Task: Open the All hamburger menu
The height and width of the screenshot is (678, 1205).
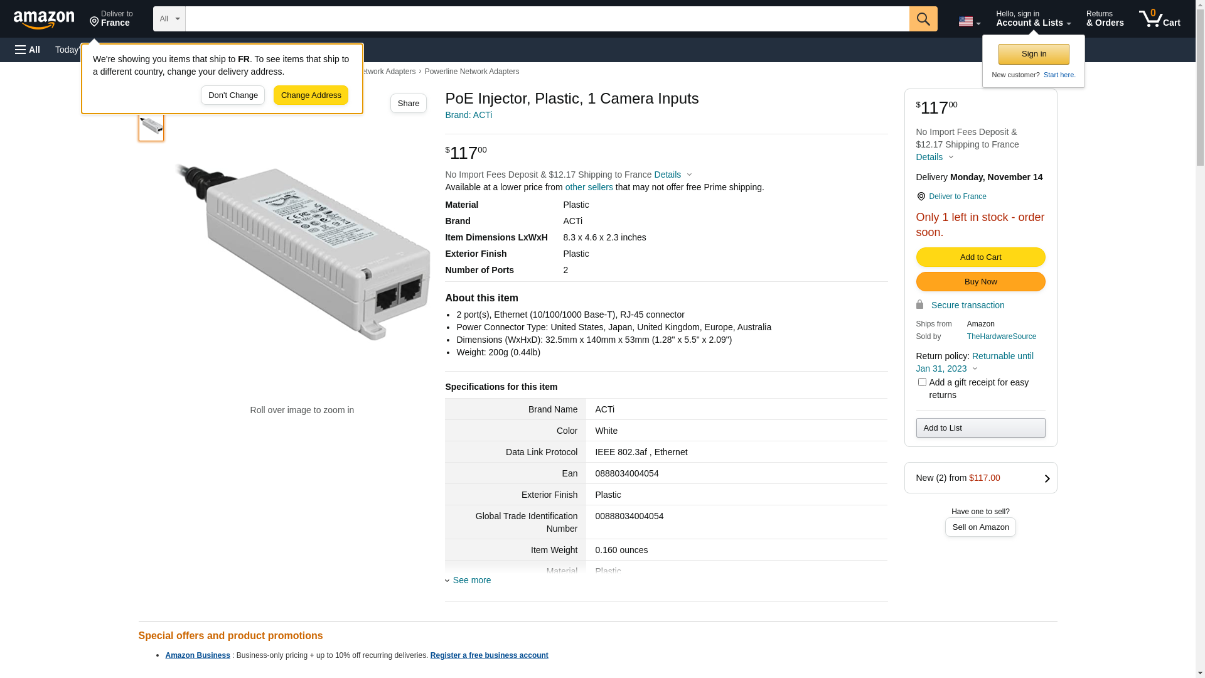Action: 28,50
